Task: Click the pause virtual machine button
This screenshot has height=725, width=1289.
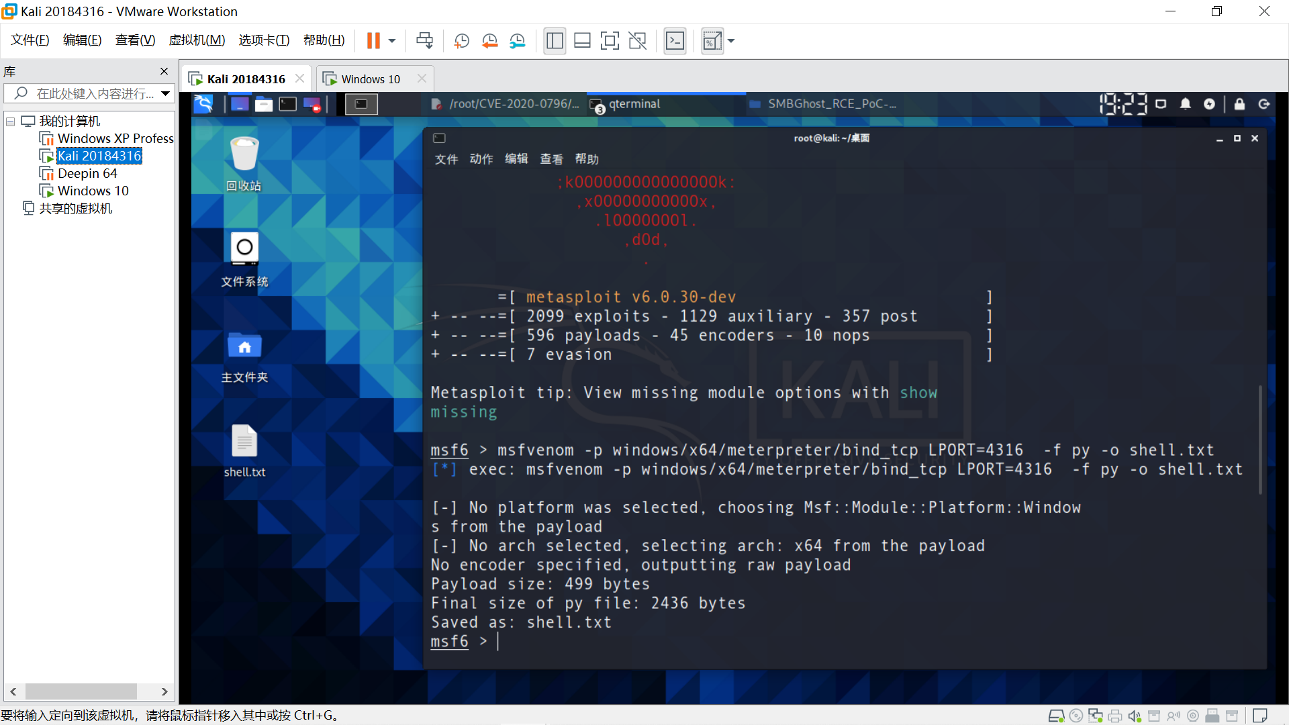Action: [x=373, y=41]
